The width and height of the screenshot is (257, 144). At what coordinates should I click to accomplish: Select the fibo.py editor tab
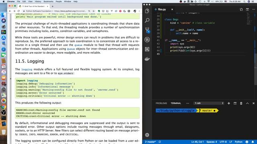(x=162, y=10)
